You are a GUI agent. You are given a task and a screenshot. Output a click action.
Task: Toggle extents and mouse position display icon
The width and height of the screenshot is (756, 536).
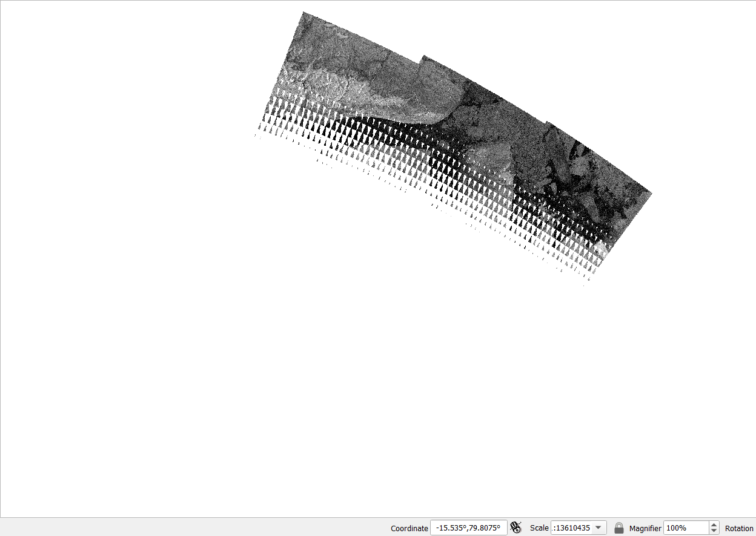click(516, 528)
